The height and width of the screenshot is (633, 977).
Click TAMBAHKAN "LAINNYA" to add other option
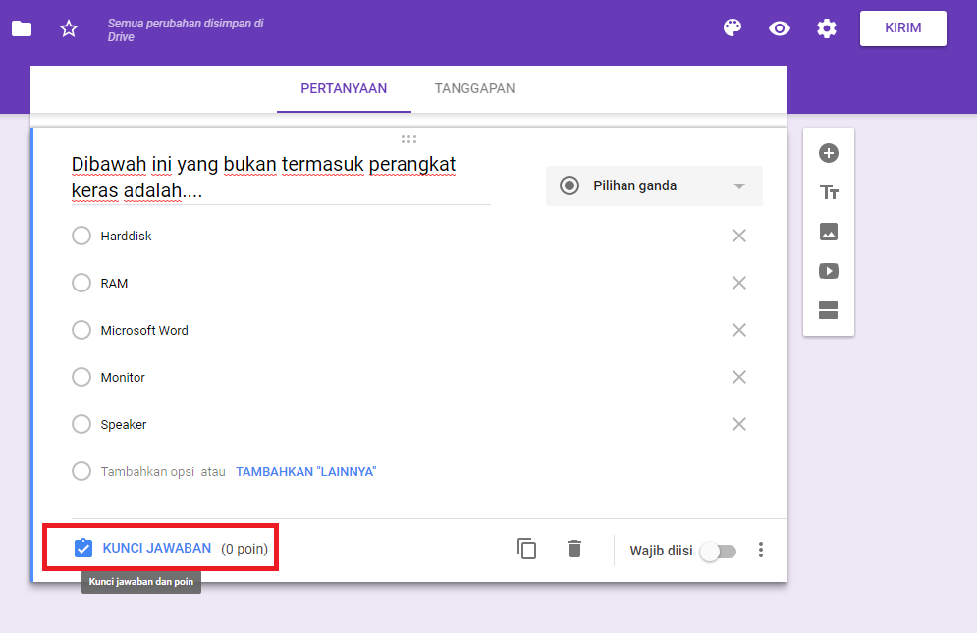point(305,471)
